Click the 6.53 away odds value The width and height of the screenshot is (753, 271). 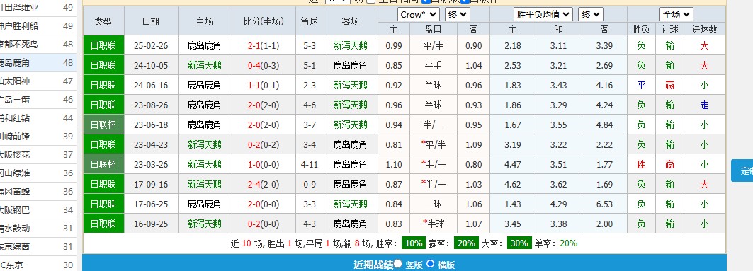604,204
